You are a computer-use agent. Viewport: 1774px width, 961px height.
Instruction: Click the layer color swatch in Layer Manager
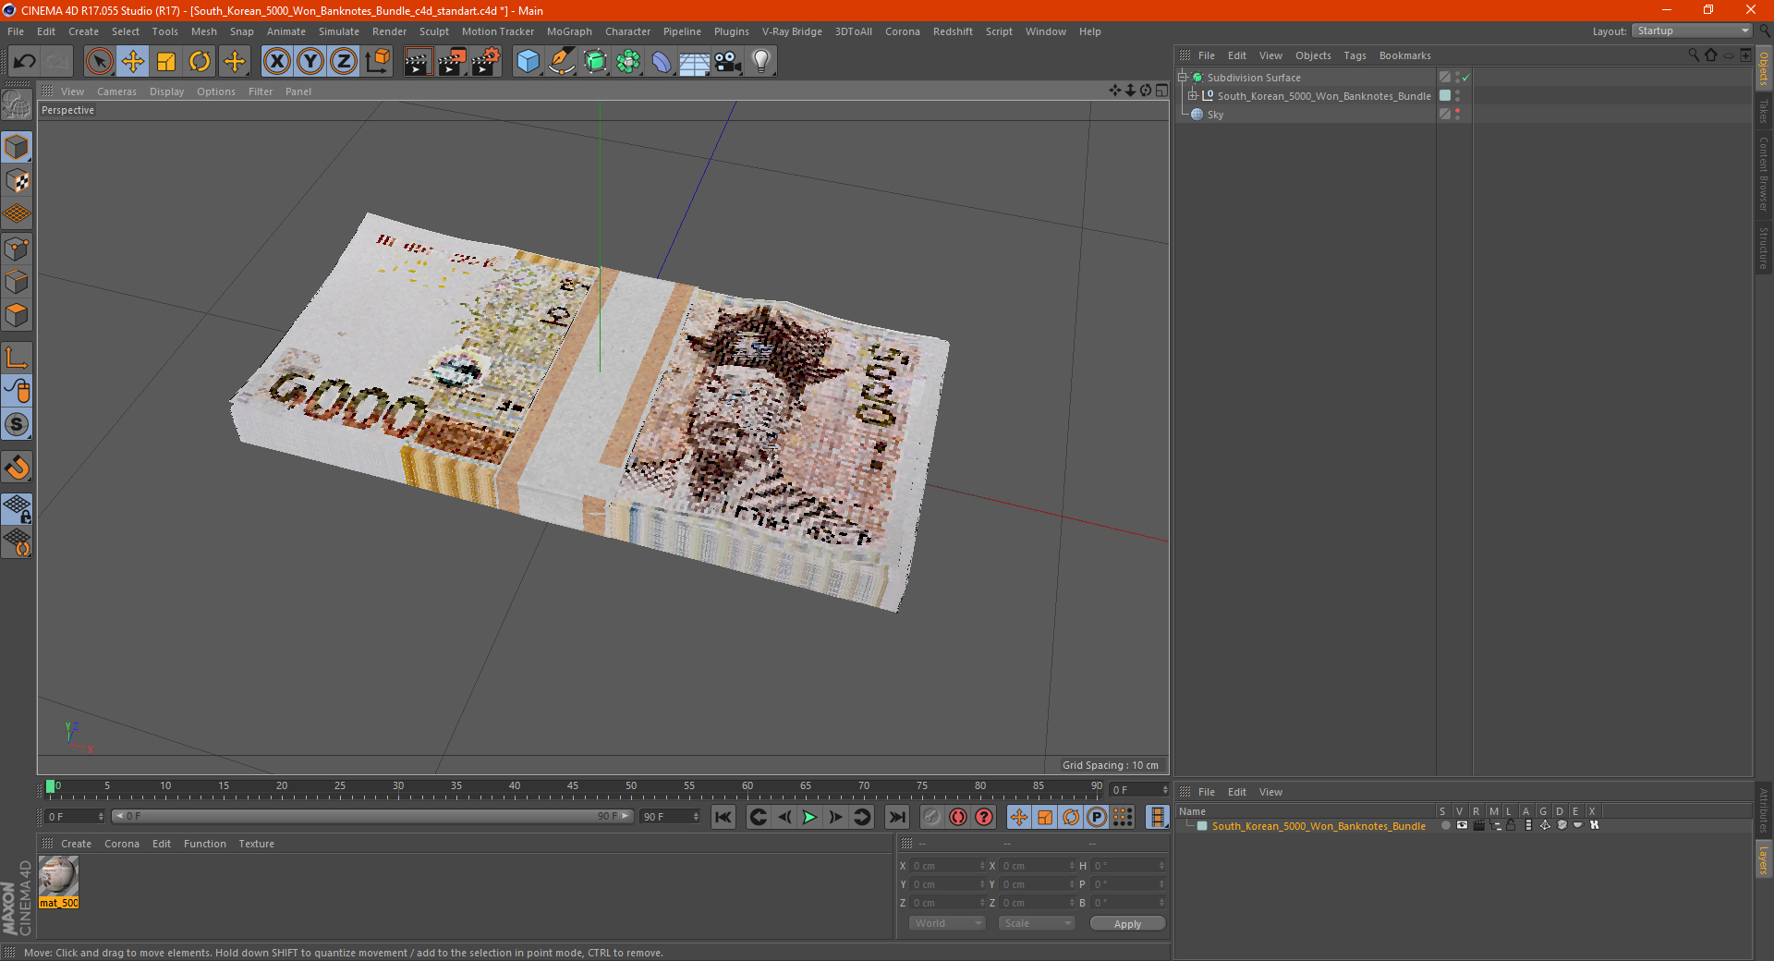click(x=1202, y=826)
